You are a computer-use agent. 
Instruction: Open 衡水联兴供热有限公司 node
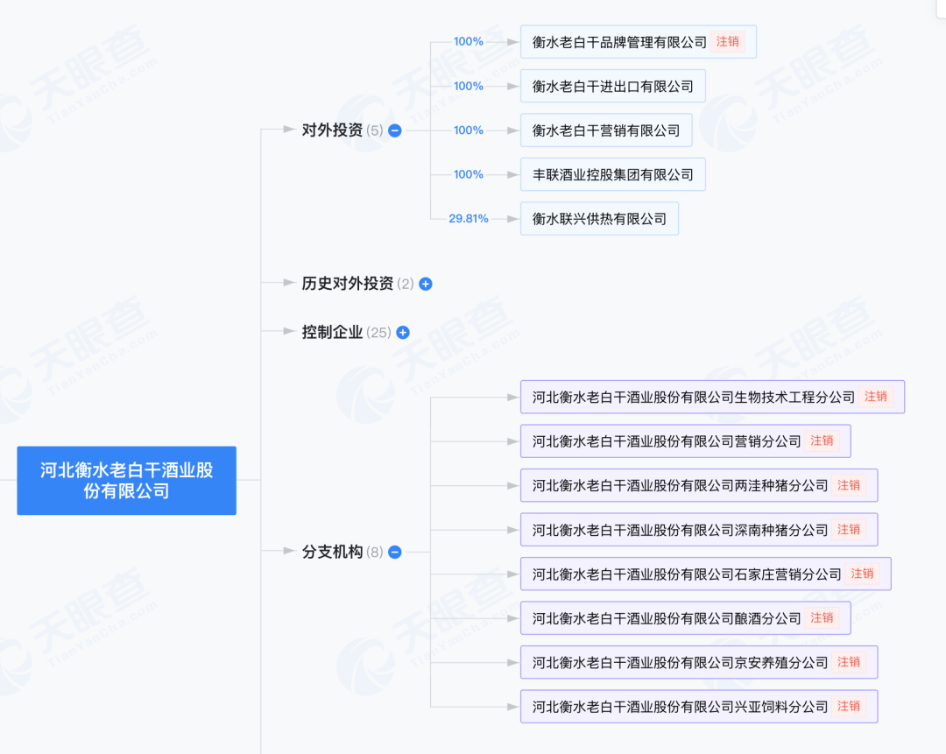[600, 218]
